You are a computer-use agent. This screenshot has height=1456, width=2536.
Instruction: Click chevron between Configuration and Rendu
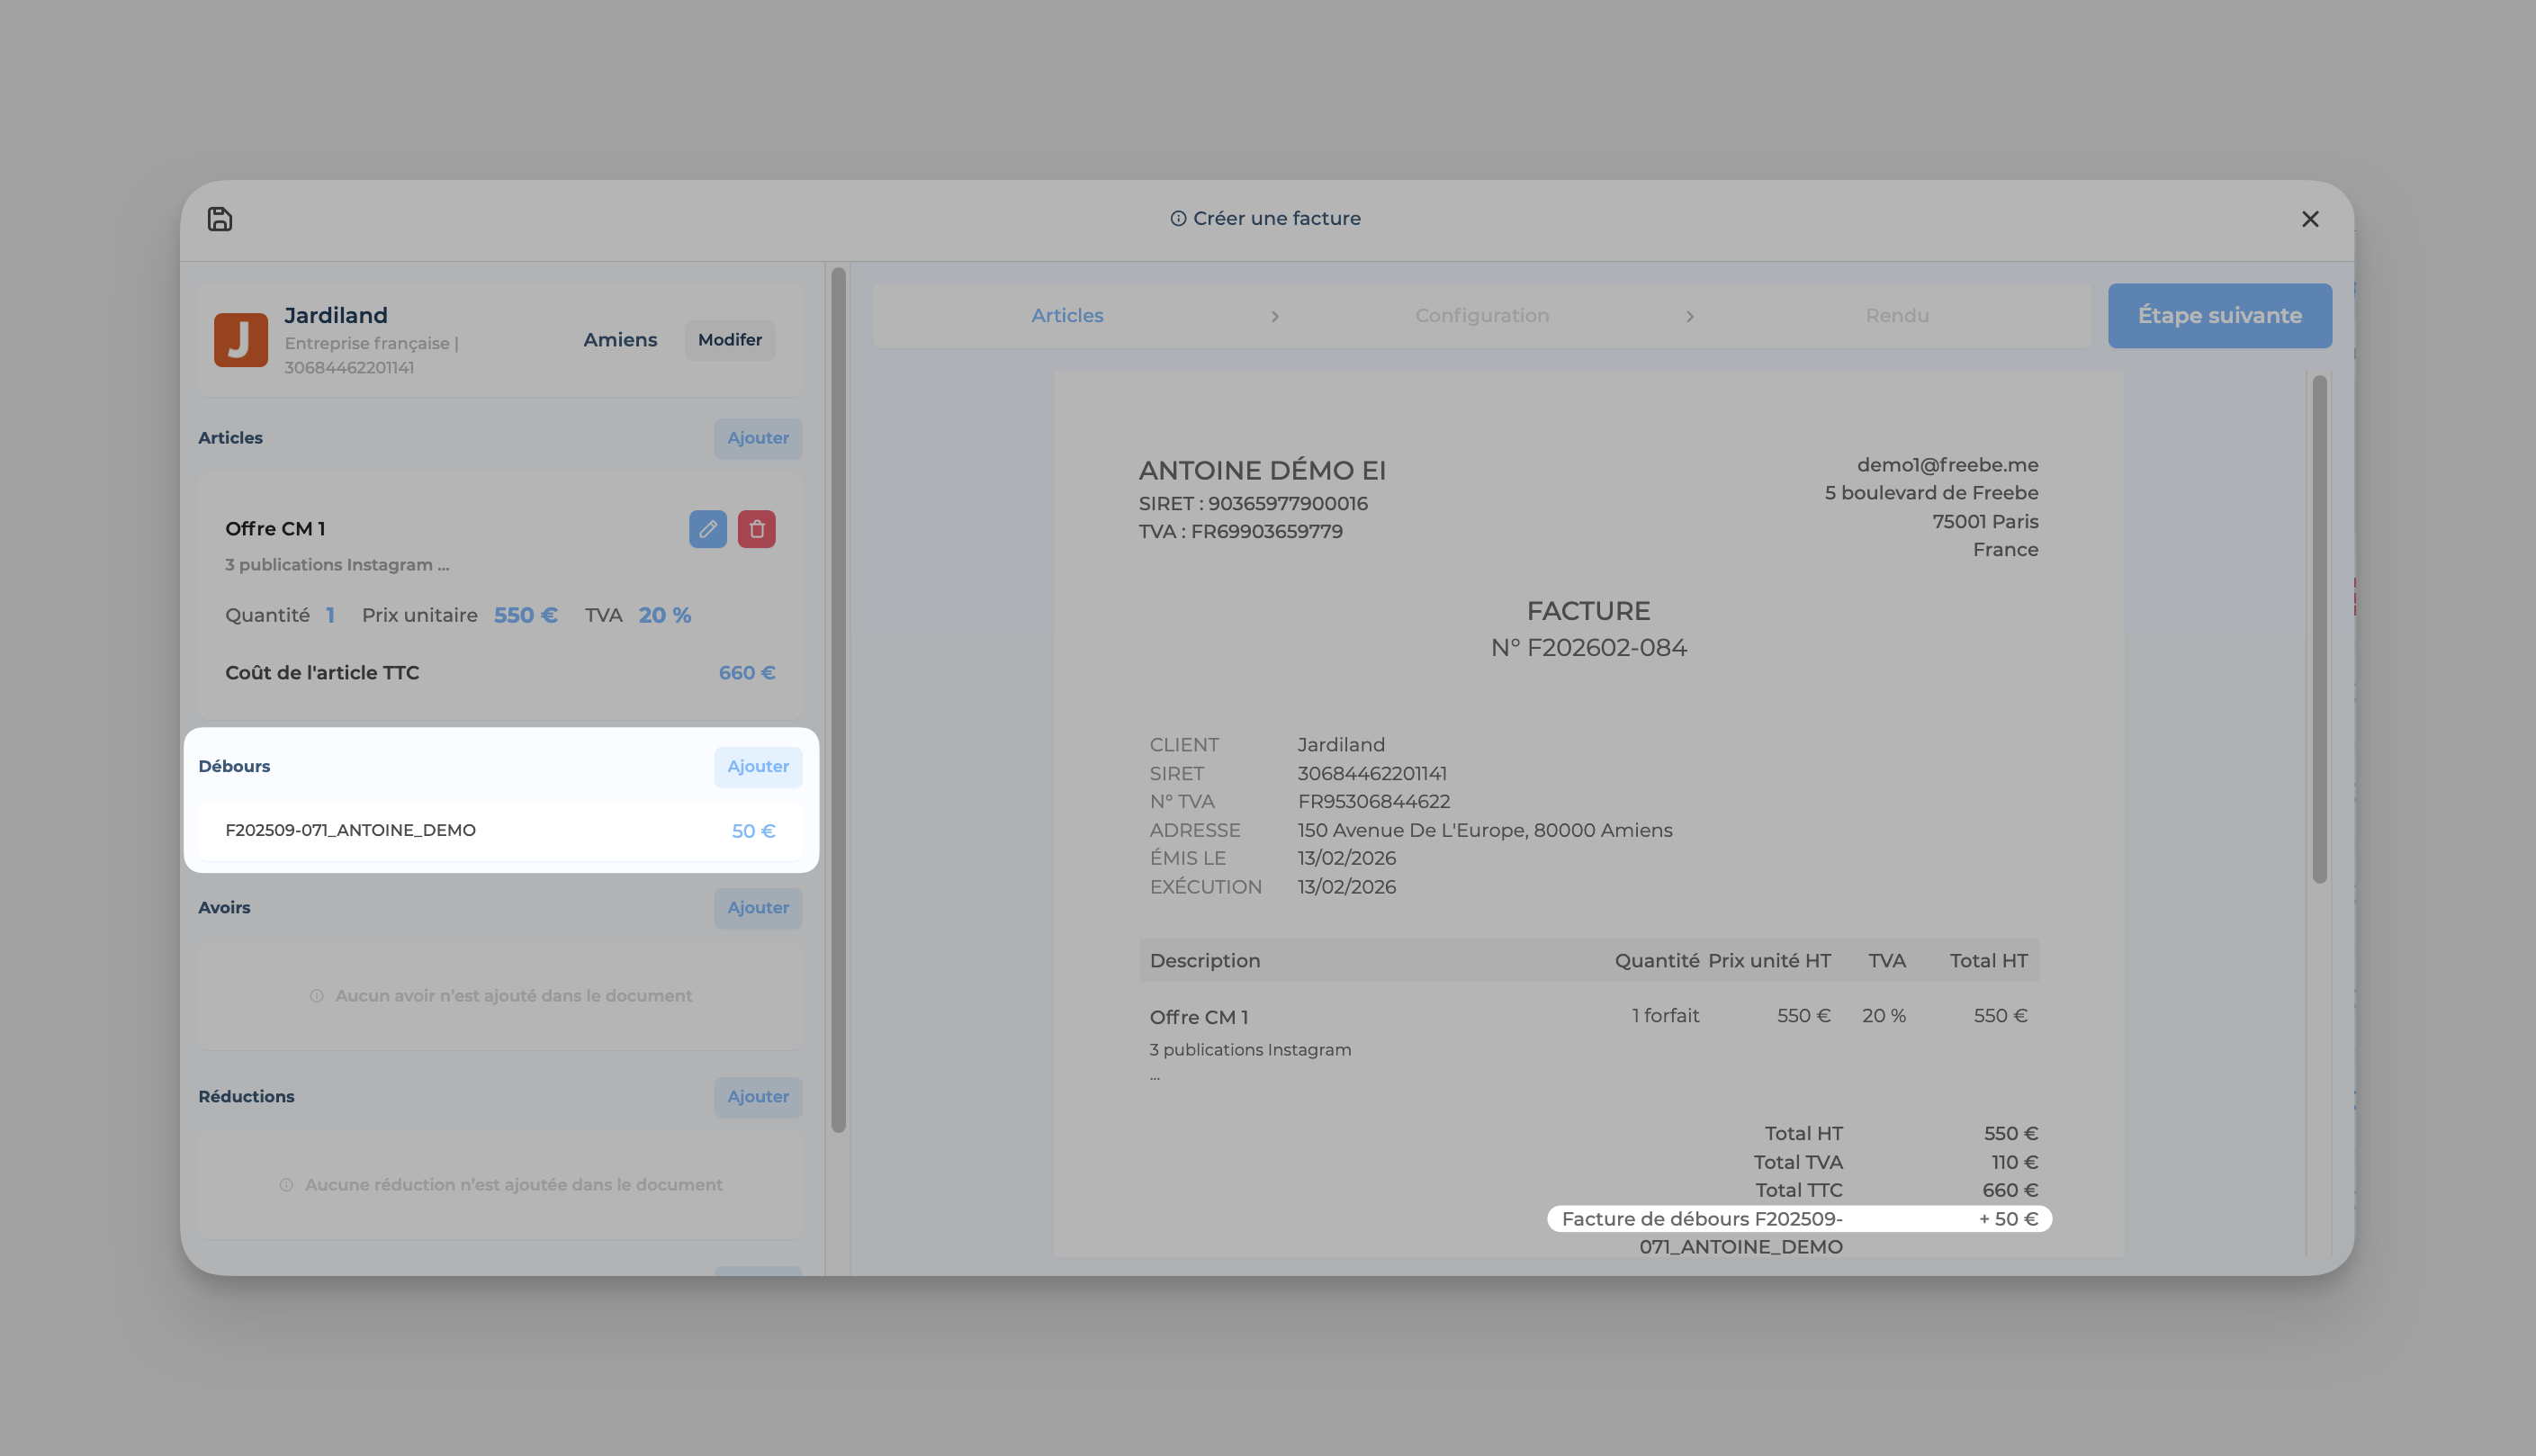pyautogui.click(x=1689, y=317)
